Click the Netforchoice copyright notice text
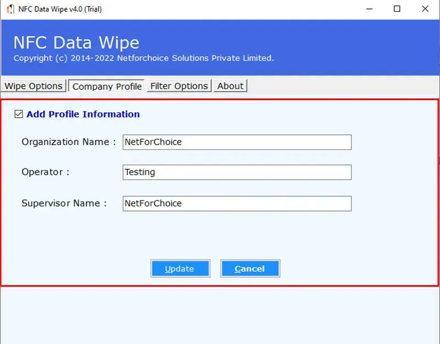Screen dimensions: 440x344 pyautogui.click(x=144, y=58)
